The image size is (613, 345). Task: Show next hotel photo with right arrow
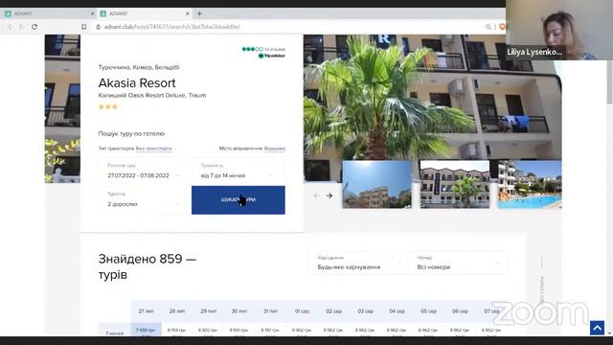(329, 195)
